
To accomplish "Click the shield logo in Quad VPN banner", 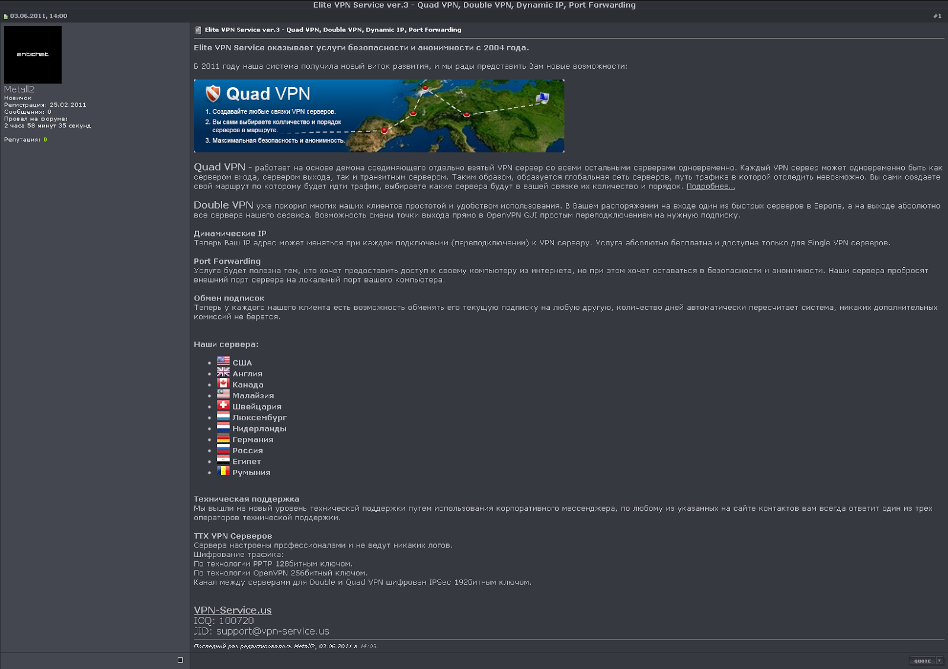I will 213,93.
